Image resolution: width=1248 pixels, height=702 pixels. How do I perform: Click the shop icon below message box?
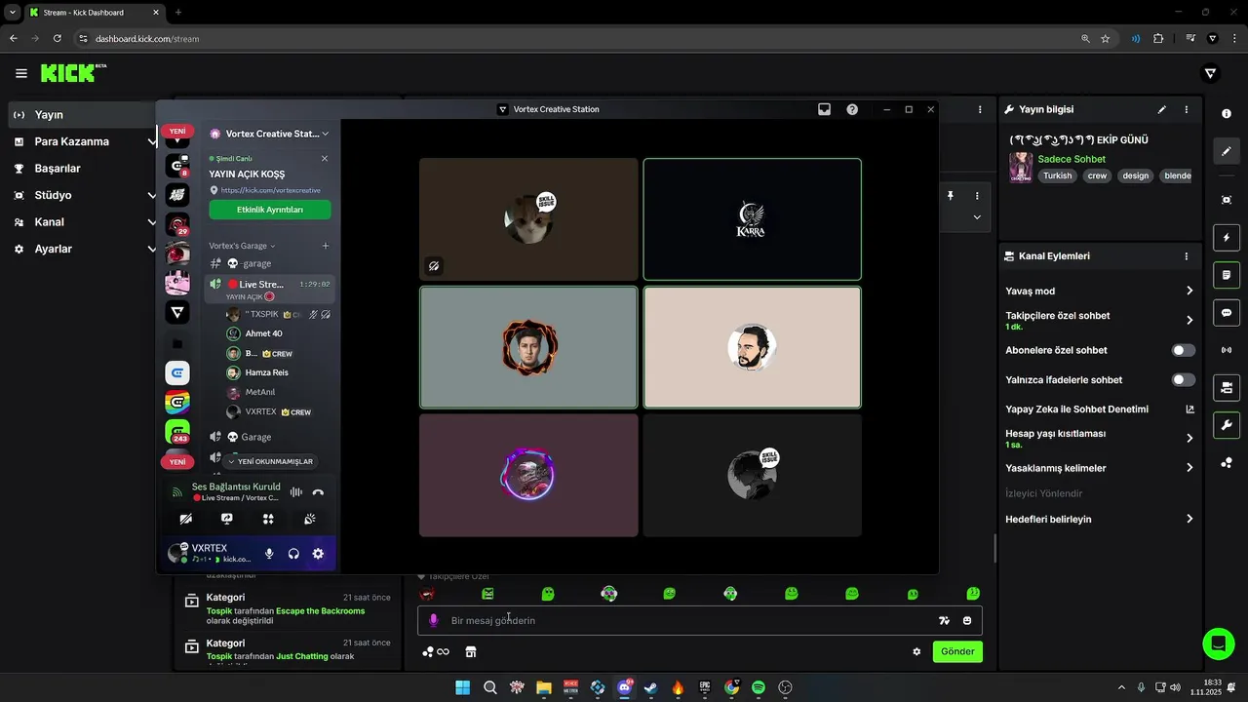pyautogui.click(x=470, y=651)
